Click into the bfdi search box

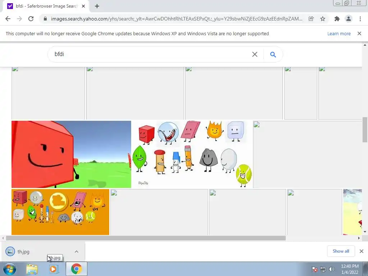point(150,54)
